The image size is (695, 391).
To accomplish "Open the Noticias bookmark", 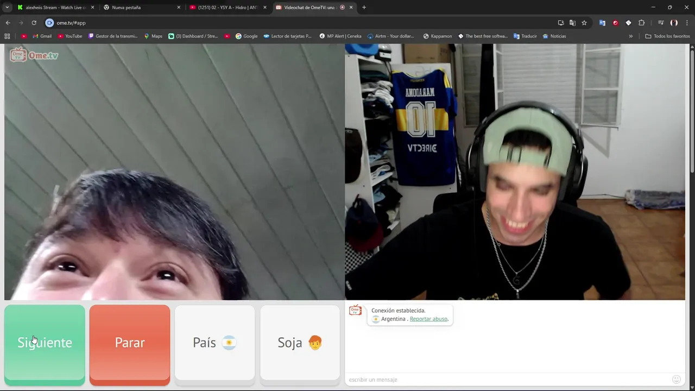I will [x=554, y=36].
